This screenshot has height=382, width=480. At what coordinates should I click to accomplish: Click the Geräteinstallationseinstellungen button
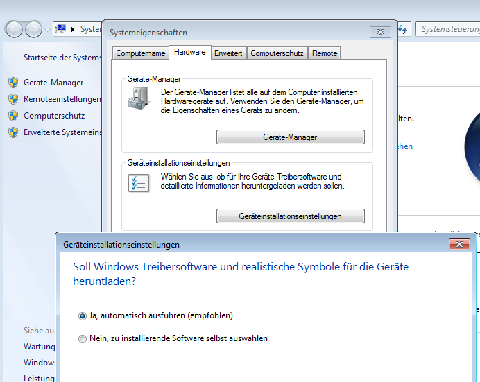pos(290,216)
